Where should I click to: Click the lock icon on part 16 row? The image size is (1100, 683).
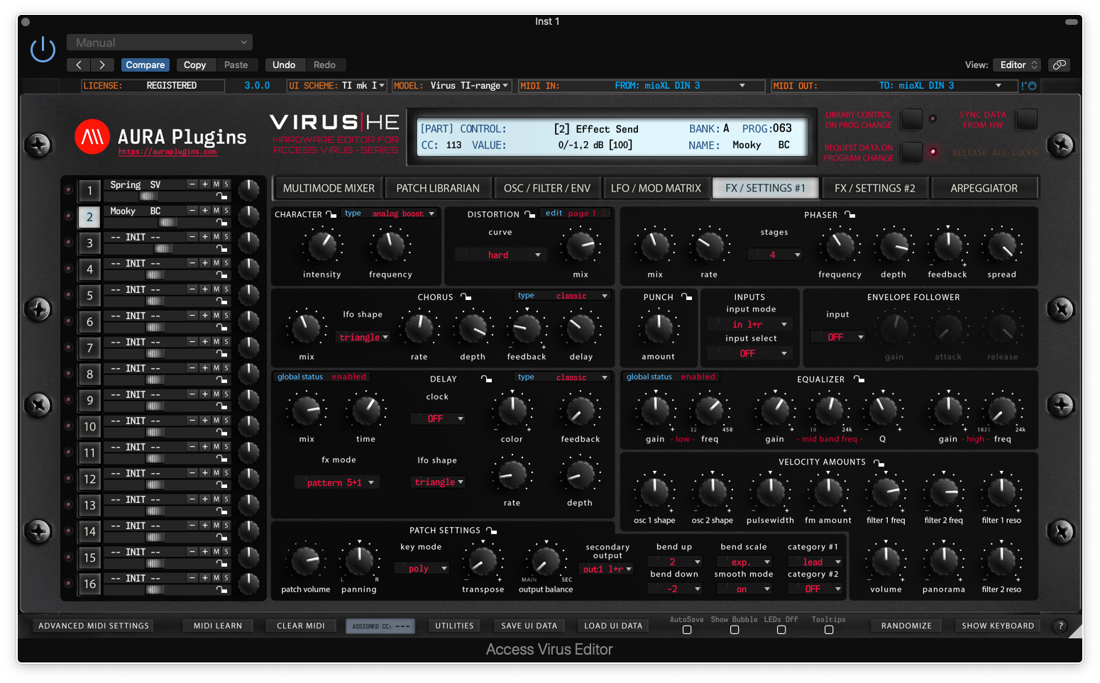pos(222,589)
